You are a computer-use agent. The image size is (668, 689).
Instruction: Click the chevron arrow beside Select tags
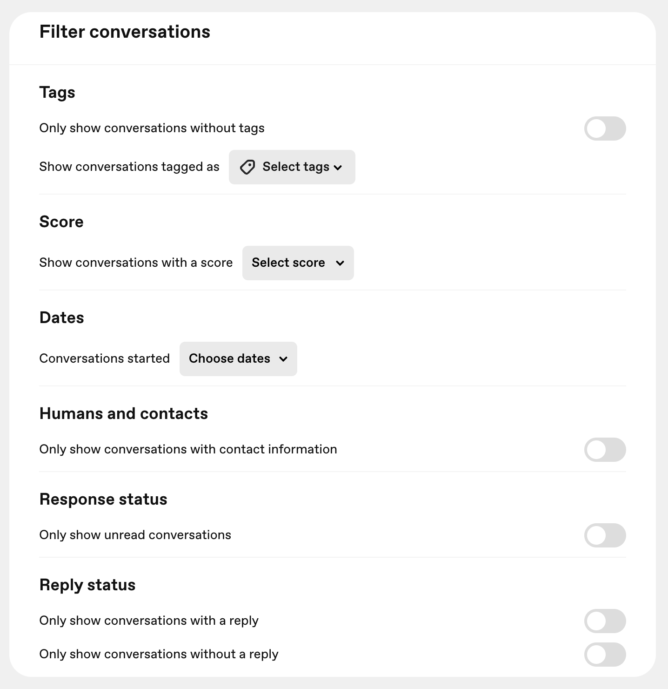(x=338, y=168)
